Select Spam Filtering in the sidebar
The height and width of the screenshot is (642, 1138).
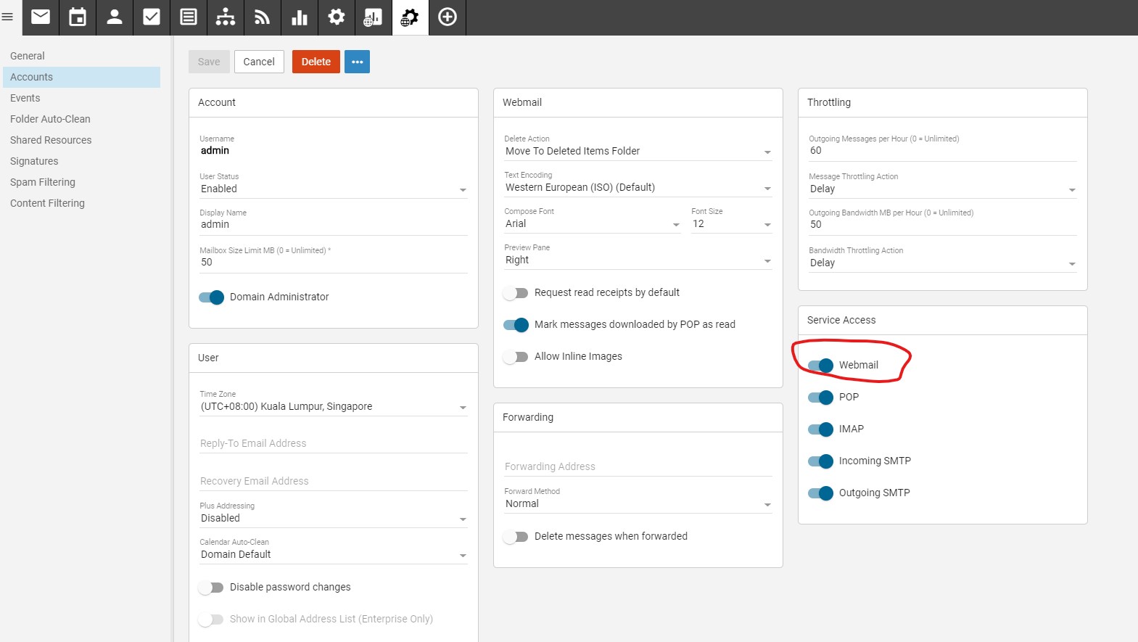[81, 182]
